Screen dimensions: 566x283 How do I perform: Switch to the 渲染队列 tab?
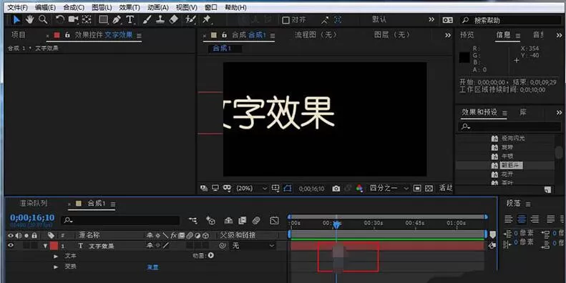[x=33, y=204]
